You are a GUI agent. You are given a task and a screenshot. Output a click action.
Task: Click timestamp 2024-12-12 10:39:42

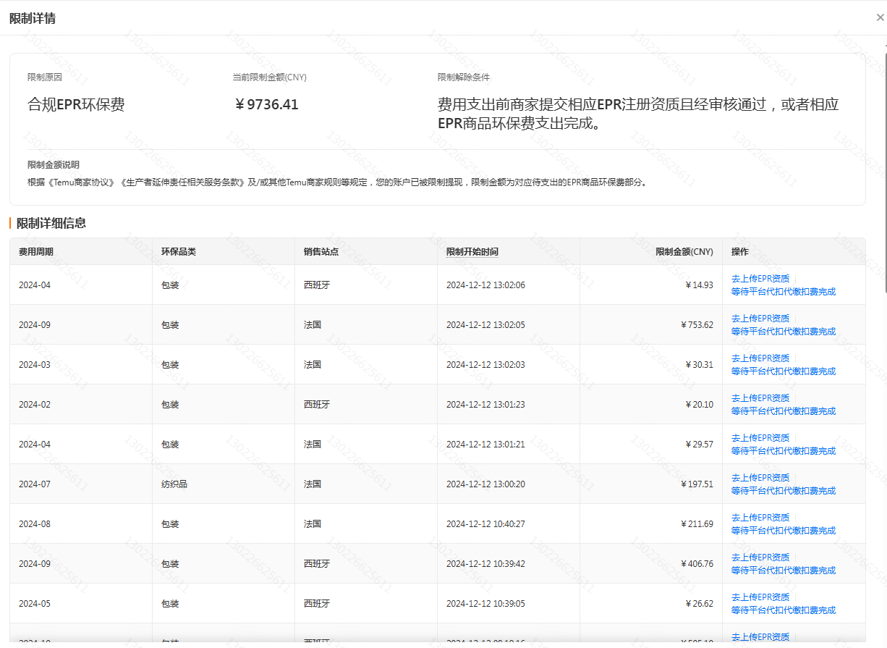coord(485,564)
